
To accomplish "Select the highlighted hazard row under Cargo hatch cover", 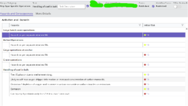I will [x=94, y=35].
